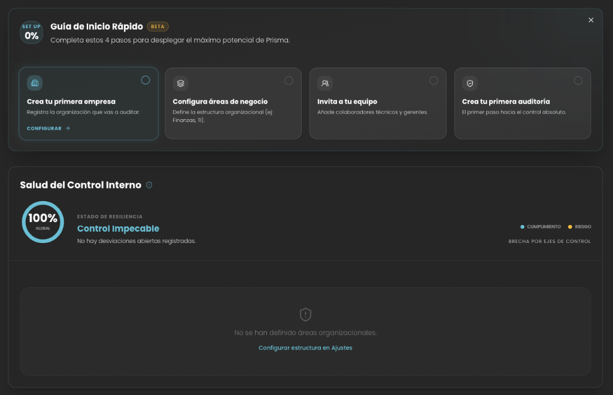Image resolution: width=613 pixels, height=395 pixels.
Task: Click the blue Cumplimiento legend dot
Action: 523,227
